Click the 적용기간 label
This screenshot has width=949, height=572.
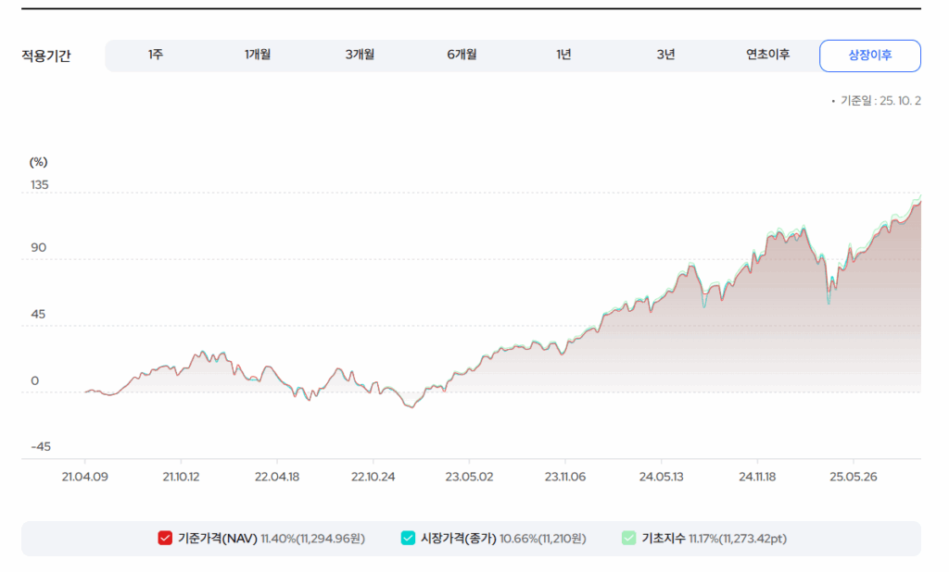[46, 56]
